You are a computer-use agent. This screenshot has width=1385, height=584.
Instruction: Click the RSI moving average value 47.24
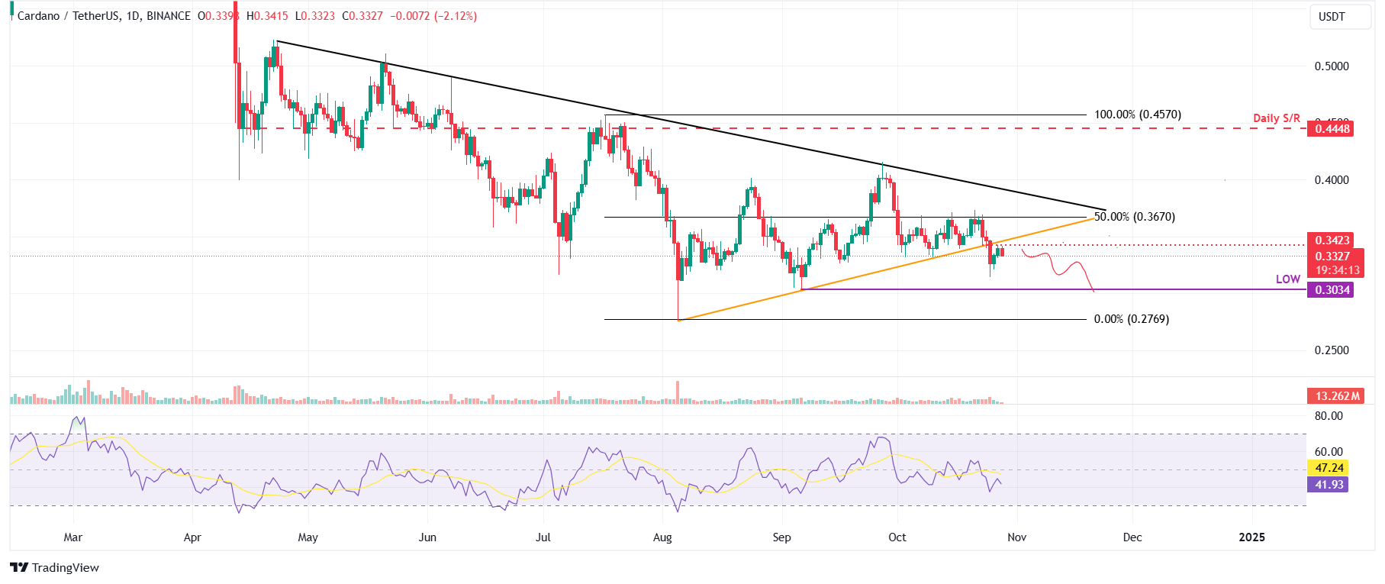click(1329, 468)
